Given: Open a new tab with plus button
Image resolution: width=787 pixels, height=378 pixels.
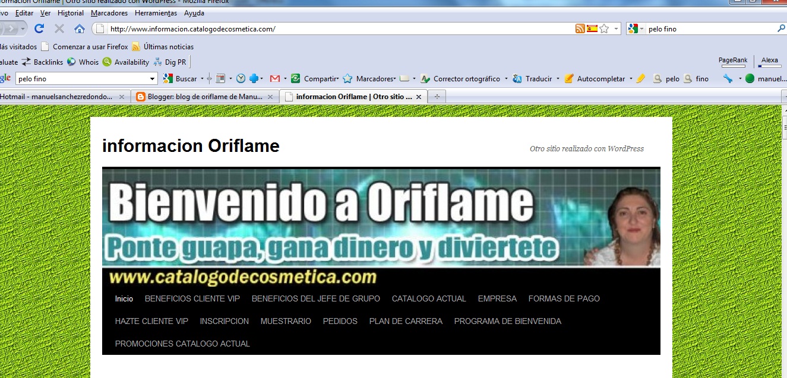Looking at the screenshot, I should 437,97.
